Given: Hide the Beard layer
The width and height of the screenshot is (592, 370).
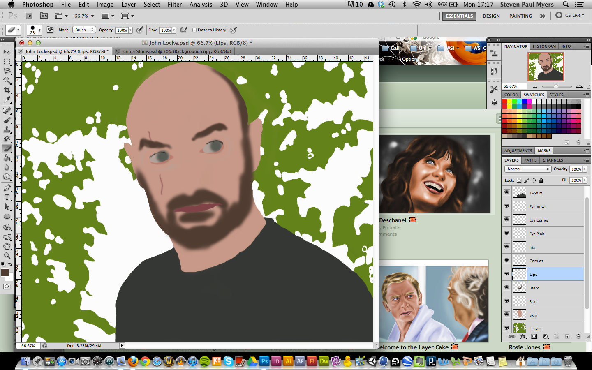Looking at the screenshot, I should click(x=506, y=287).
